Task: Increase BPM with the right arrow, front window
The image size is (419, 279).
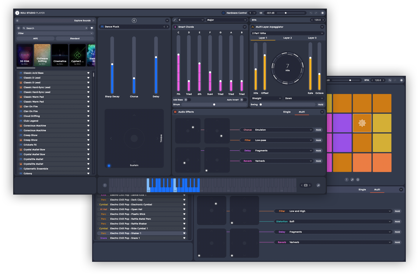Action: pyautogui.click(x=323, y=20)
